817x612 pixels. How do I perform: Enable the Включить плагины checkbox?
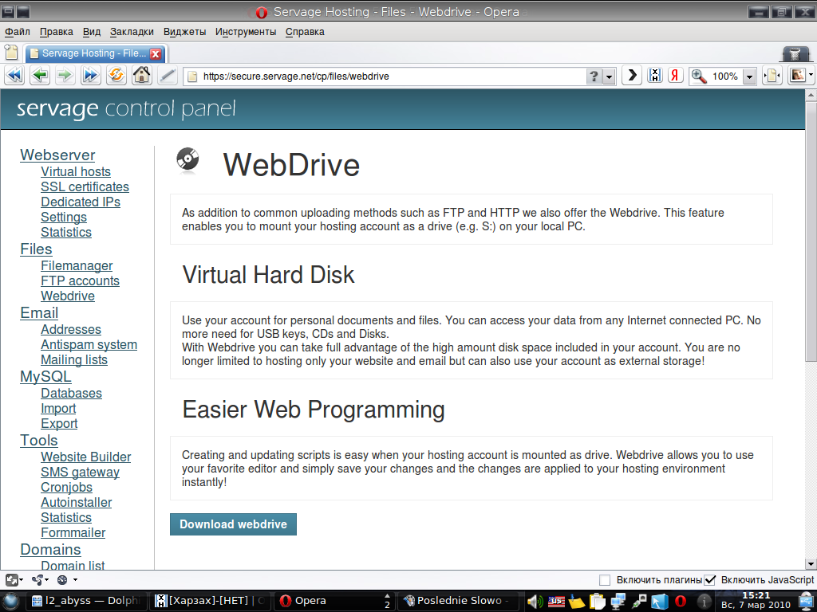pyautogui.click(x=605, y=580)
